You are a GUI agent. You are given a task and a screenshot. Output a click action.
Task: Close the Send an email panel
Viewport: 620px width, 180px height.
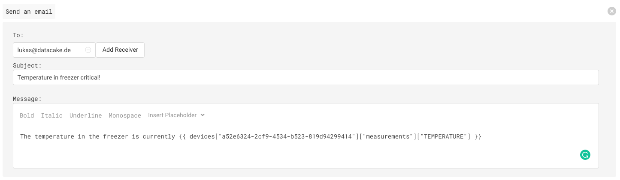click(612, 12)
